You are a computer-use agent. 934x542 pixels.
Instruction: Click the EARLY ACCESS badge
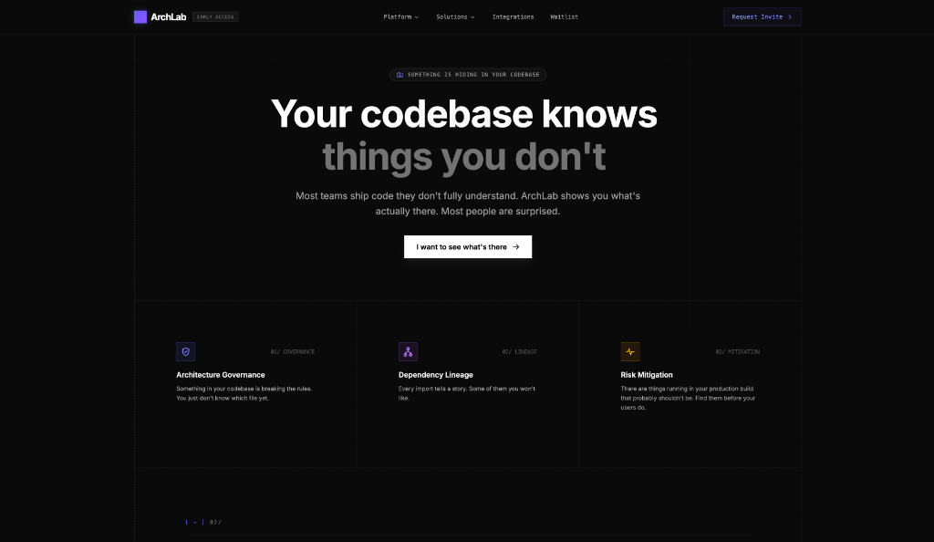[x=215, y=16]
